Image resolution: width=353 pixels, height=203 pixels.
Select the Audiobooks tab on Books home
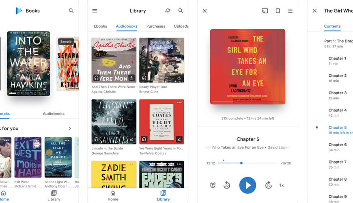54,114
